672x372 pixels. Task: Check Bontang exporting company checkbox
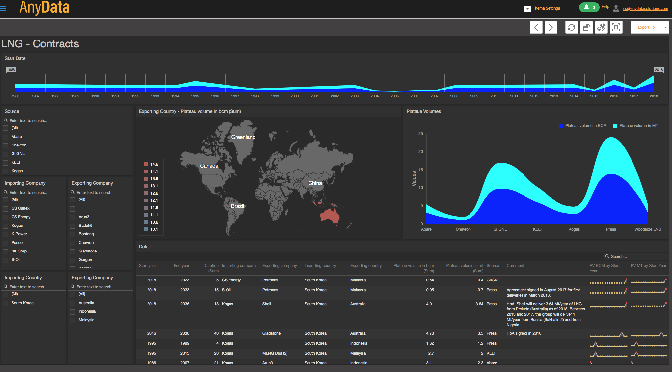tap(73, 234)
